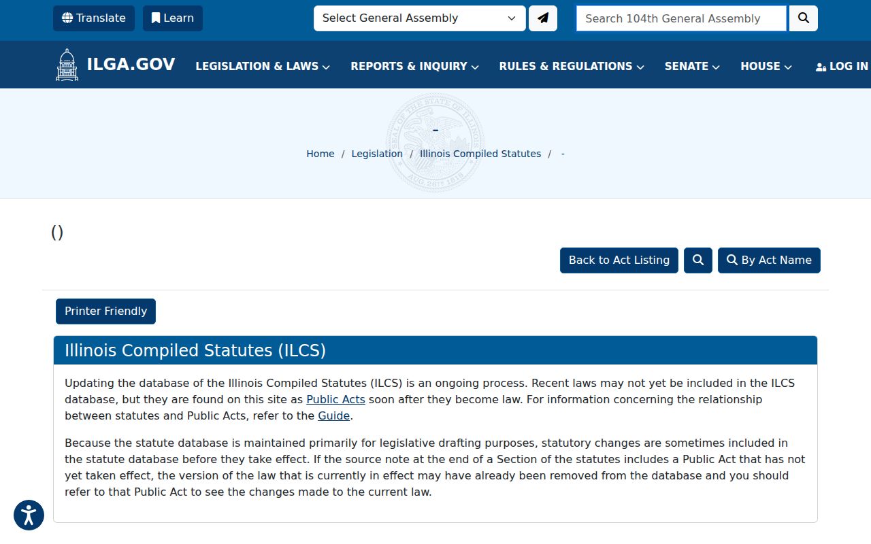Click the paper plane go icon
Image resolution: width=871 pixels, height=544 pixels.
(543, 18)
